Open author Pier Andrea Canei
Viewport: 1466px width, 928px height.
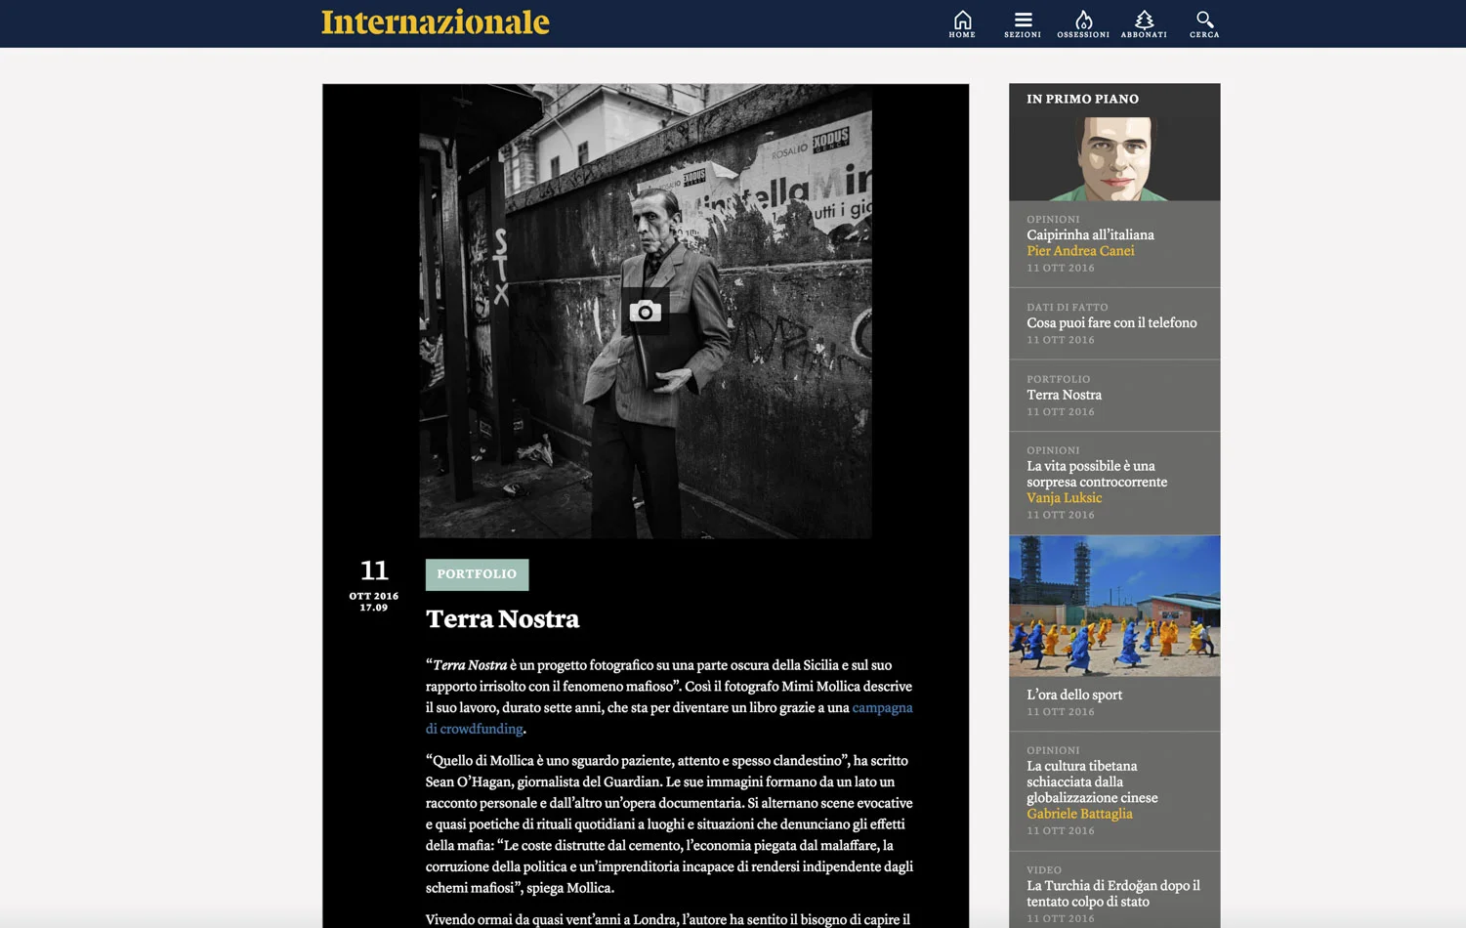(x=1080, y=251)
